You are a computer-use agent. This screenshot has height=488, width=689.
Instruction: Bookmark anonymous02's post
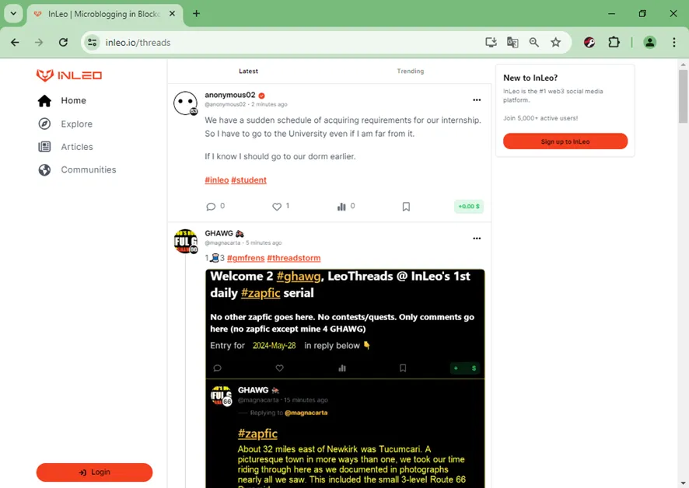(x=406, y=207)
